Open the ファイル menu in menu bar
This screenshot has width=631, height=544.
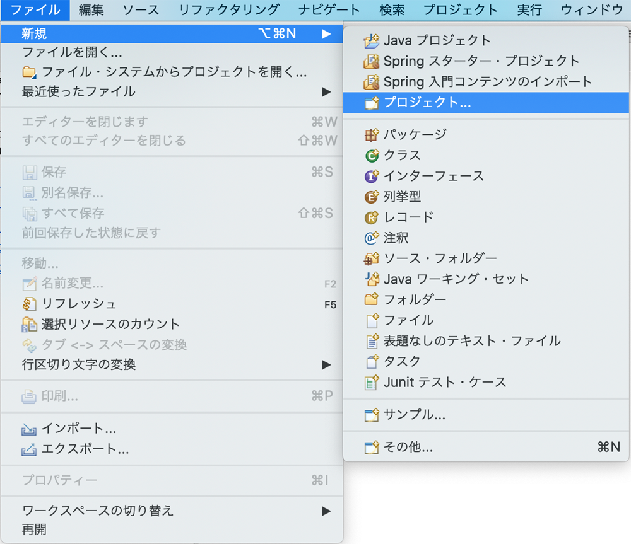click(x=35, y=10)
